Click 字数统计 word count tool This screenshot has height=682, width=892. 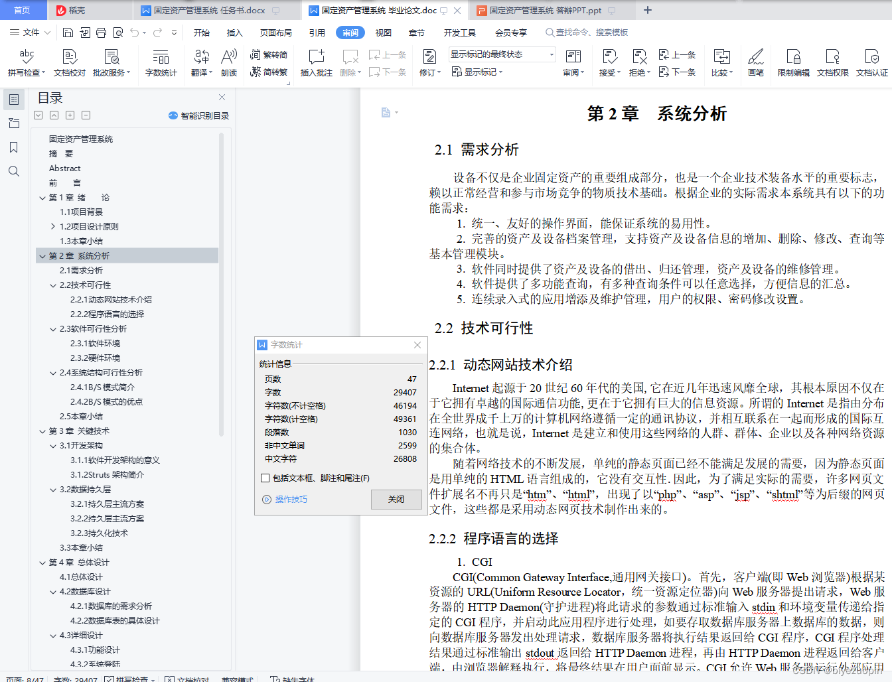point(161,63)
